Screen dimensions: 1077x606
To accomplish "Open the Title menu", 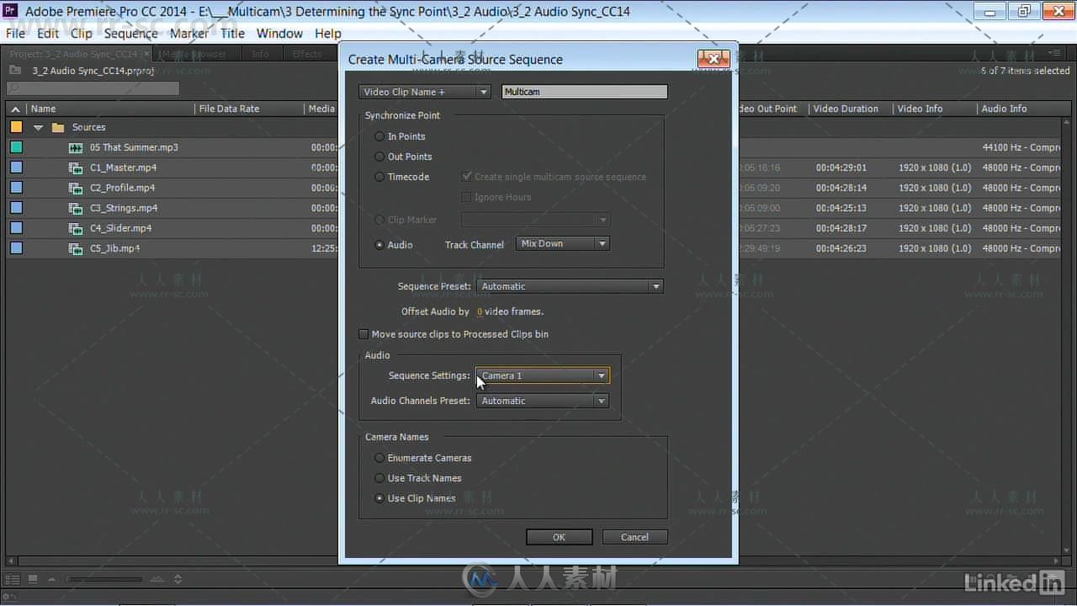I will [x=233, y=34].
